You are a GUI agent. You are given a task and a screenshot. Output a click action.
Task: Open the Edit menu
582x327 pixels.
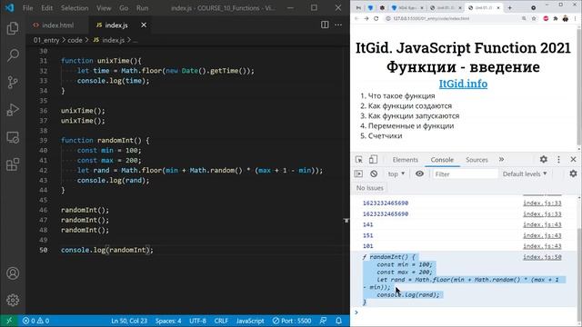pos(46,8)
